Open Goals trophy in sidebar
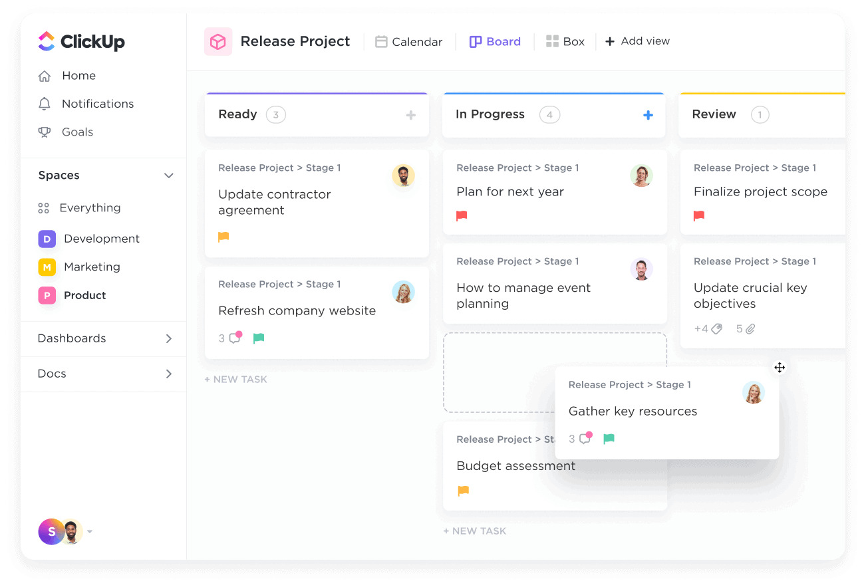Viewport: 864px width, 587px height. 45,132
